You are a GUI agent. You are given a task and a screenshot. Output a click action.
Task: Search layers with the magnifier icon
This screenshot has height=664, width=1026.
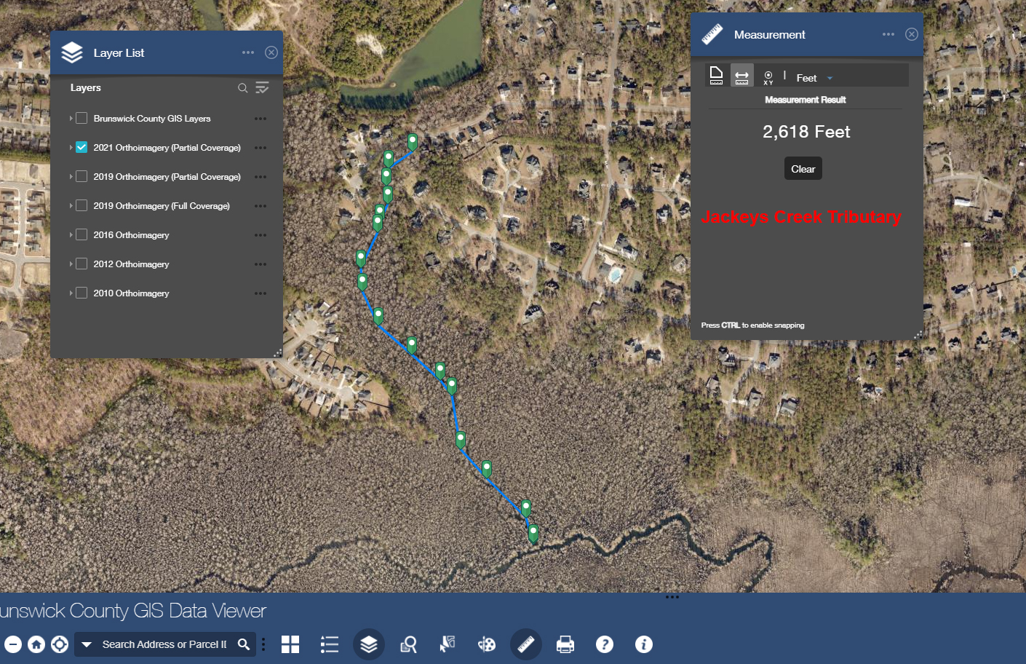click(242, 88)
